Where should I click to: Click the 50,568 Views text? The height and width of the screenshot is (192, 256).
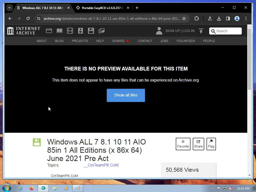click(182, 170)
